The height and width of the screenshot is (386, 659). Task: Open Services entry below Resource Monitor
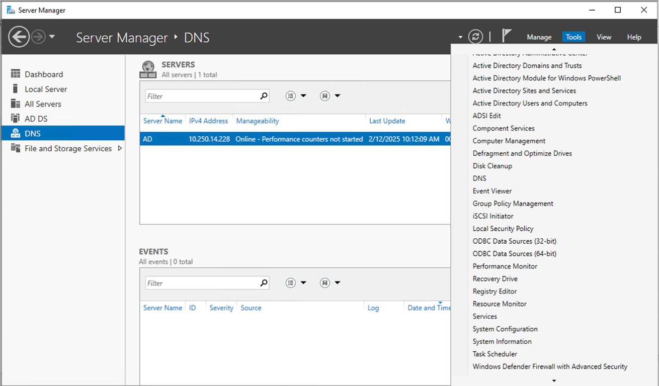point(485,317)
